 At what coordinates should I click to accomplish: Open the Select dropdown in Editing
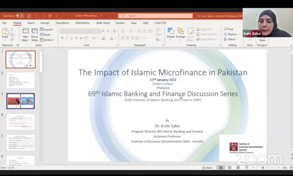click(230, 39)
